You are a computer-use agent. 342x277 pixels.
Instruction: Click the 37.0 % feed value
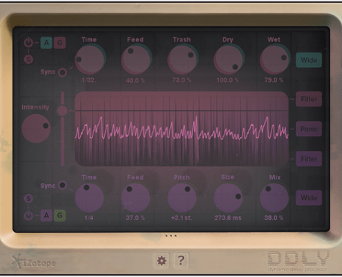point(135,217)
